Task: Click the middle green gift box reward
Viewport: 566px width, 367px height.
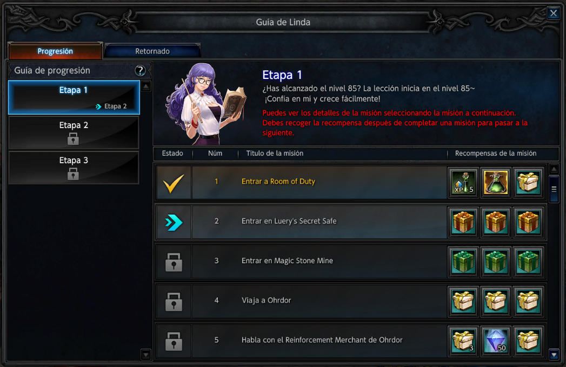Action: pos(496,262)
